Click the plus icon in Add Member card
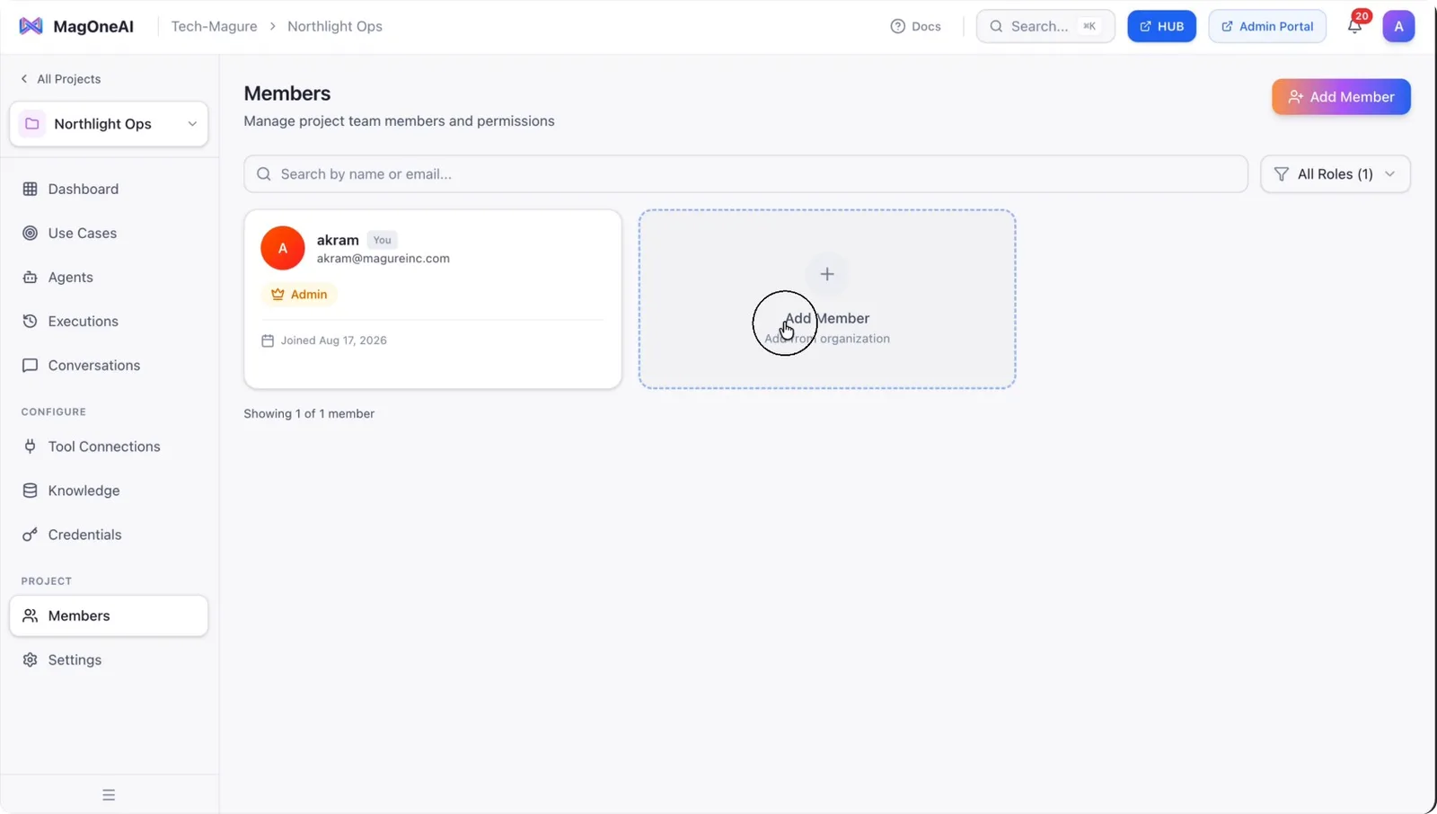This screenshot has height=814, width=1437. tap(827, 274)
